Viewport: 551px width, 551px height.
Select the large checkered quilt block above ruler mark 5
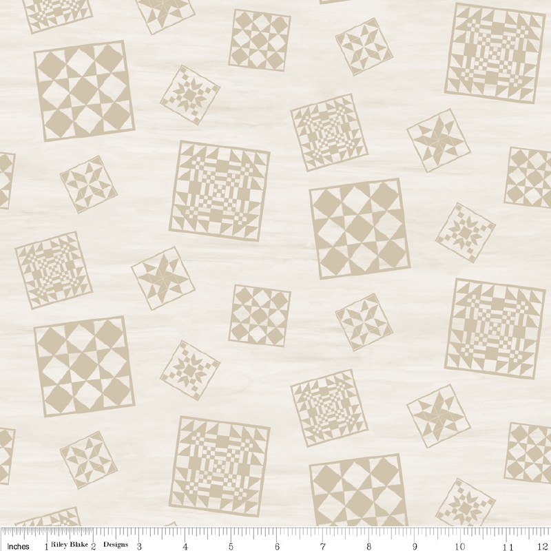point(220,461)
